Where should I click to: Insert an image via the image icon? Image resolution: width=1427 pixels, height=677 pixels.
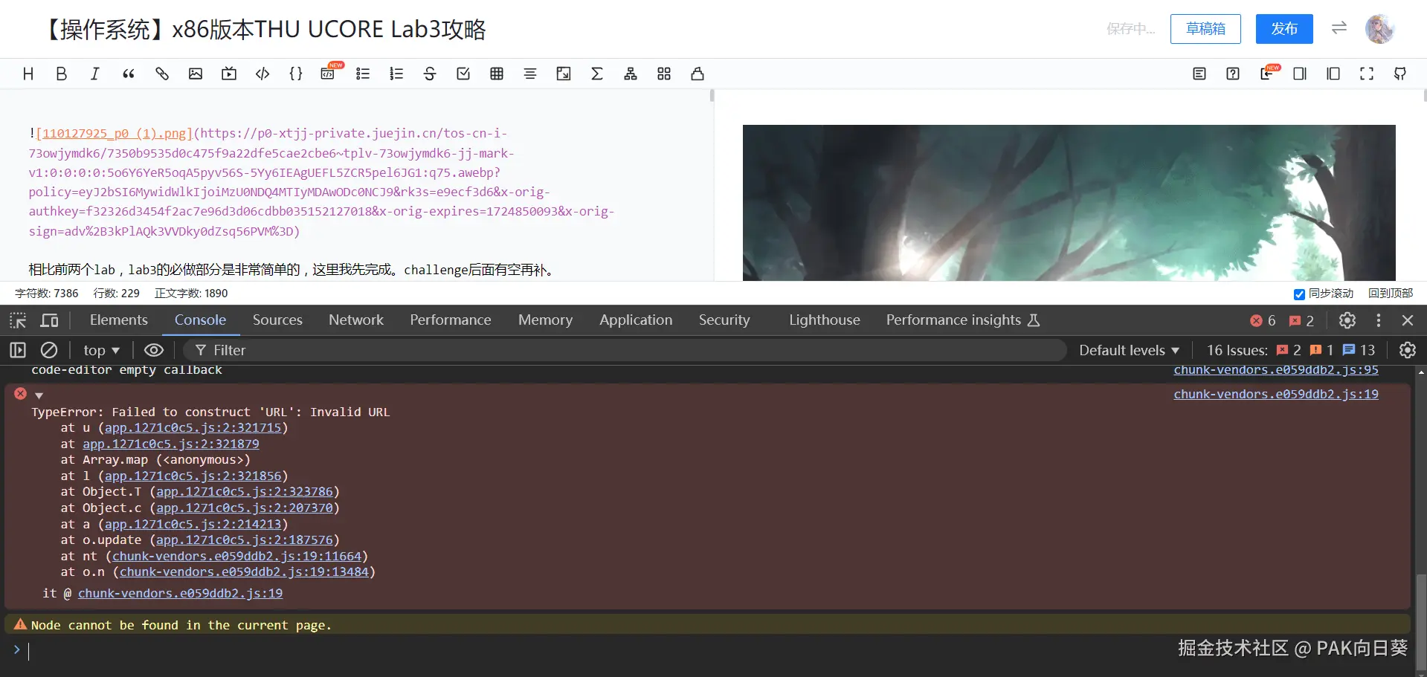(196, 74)
